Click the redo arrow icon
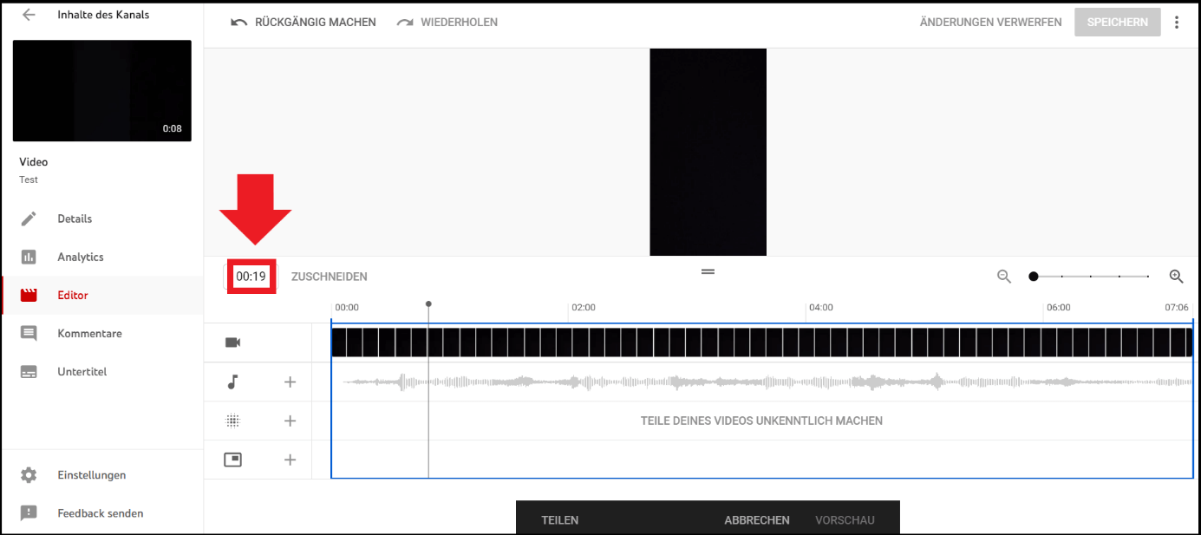Image resolution: width=1201 pixels, height=535 pixels. pos(404,23)
